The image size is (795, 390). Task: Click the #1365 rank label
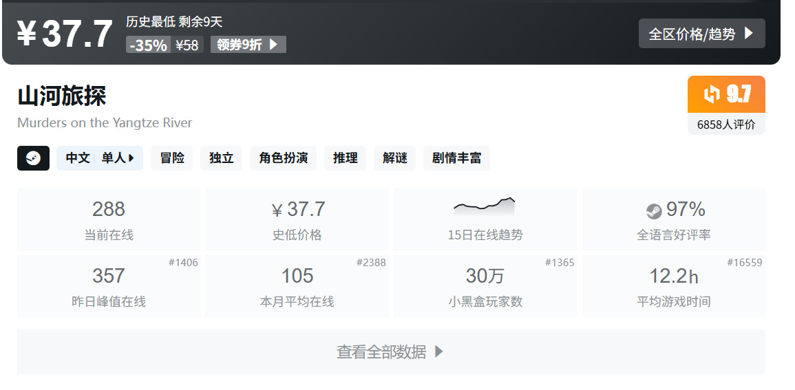point(560,262)
